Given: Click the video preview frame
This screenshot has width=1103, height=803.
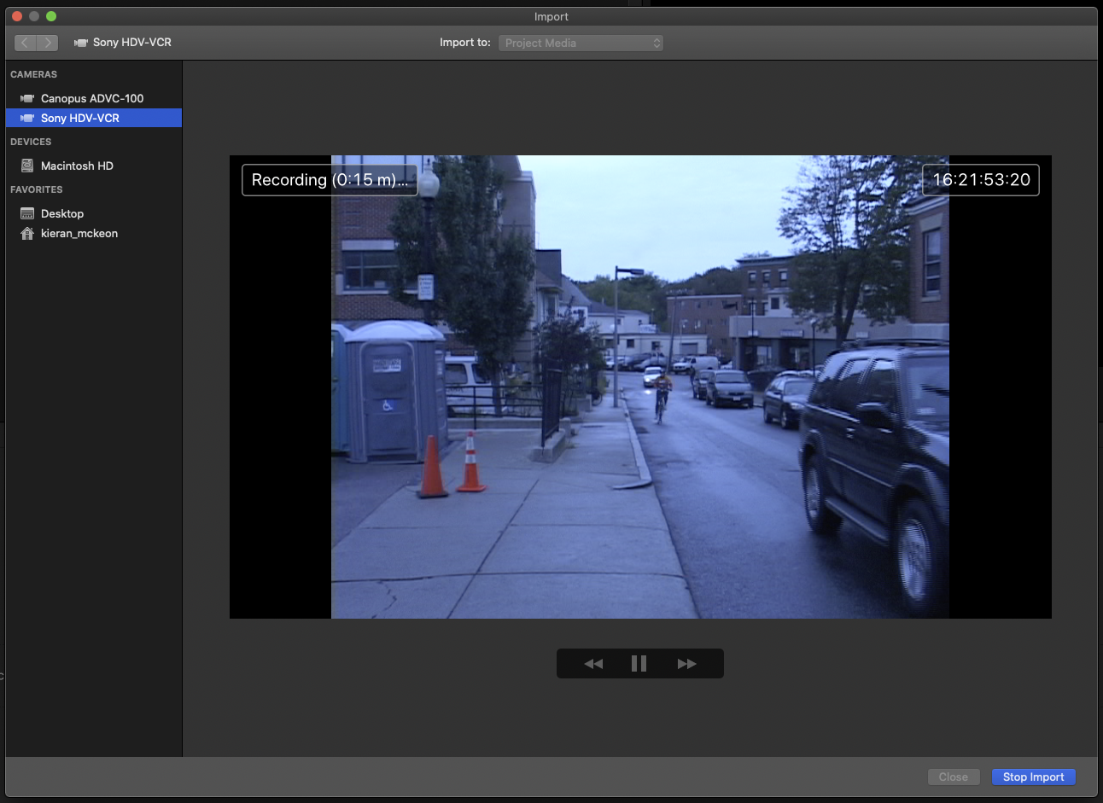Looking at the screenshot, I should pos(640,387).
